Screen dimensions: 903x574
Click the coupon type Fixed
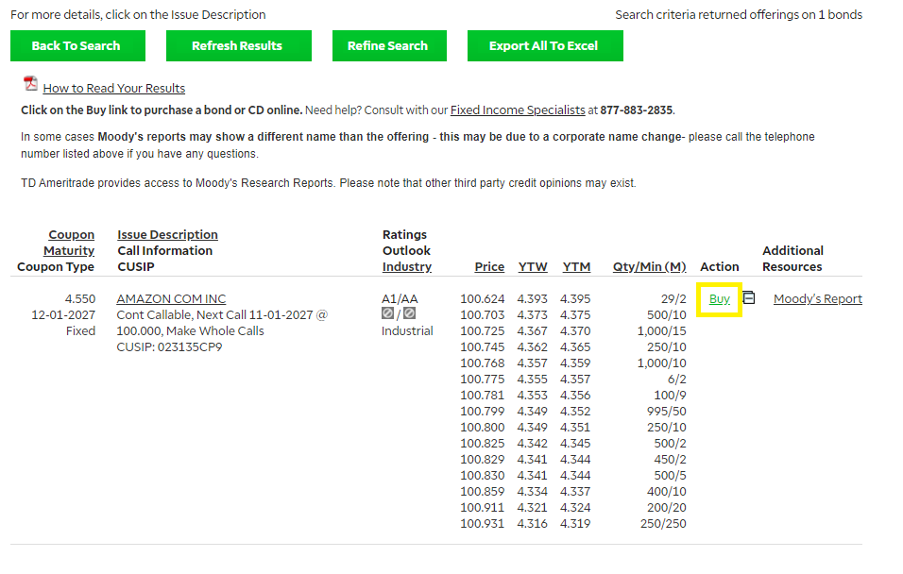click(x=80, y=331)
